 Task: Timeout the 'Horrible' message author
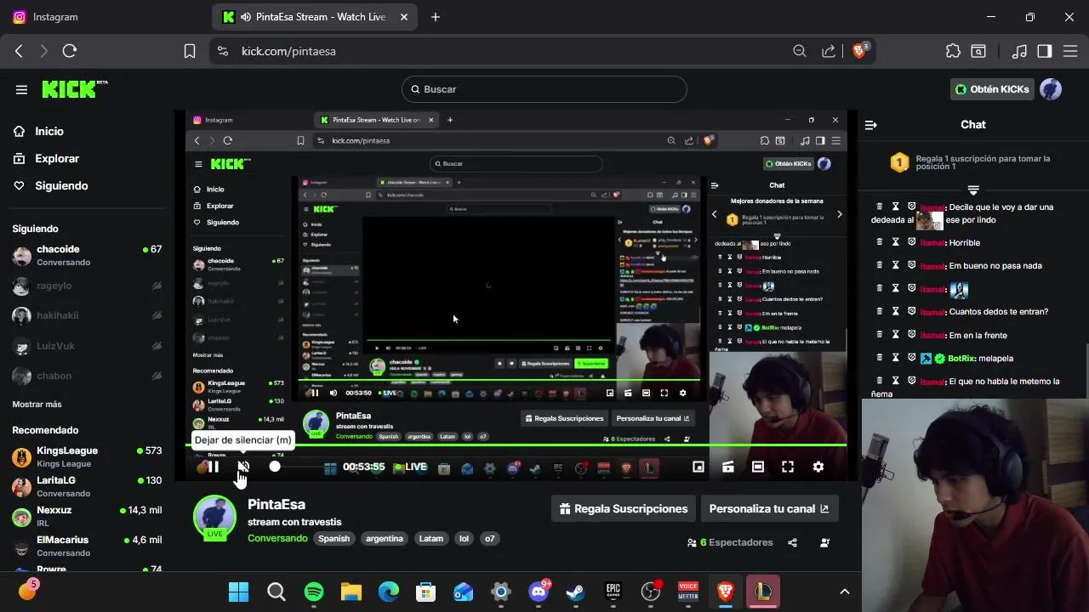tap(896, 242)
